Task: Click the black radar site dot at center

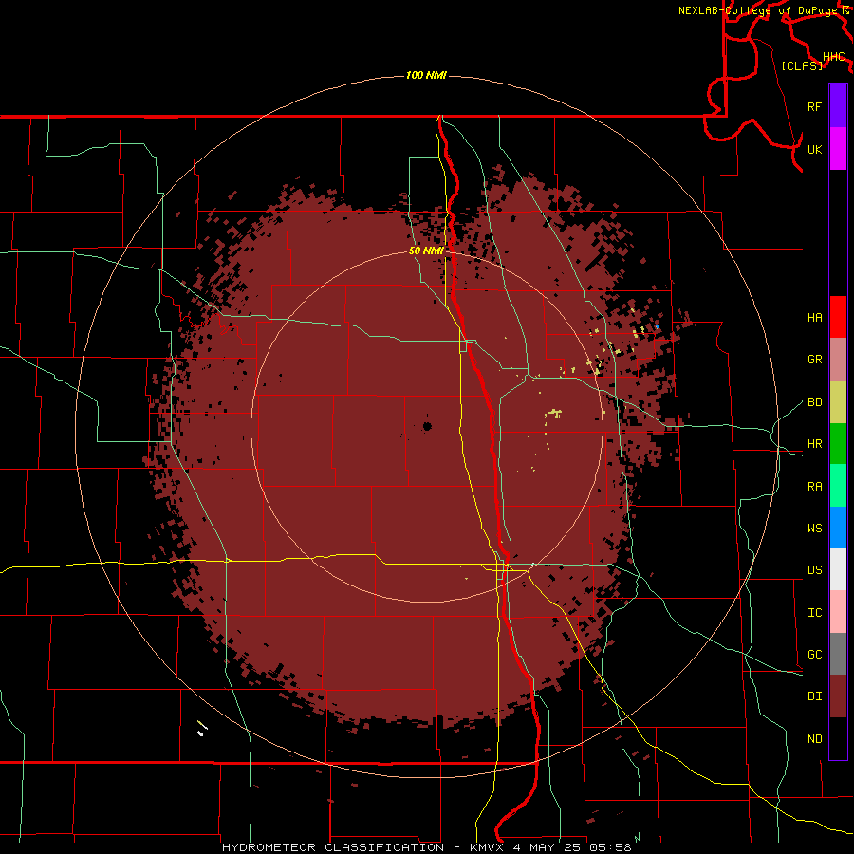Action: click(x=427, y=426)
